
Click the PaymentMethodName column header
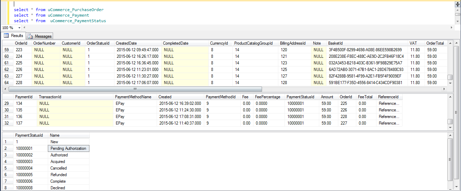point(135,97)
